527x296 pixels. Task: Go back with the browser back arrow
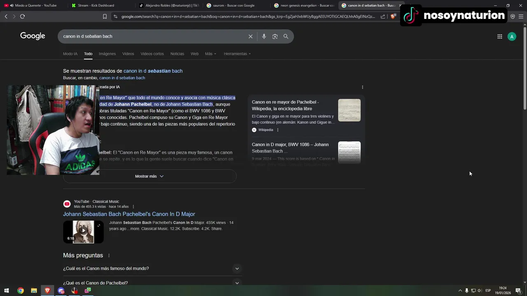(6, 16)
